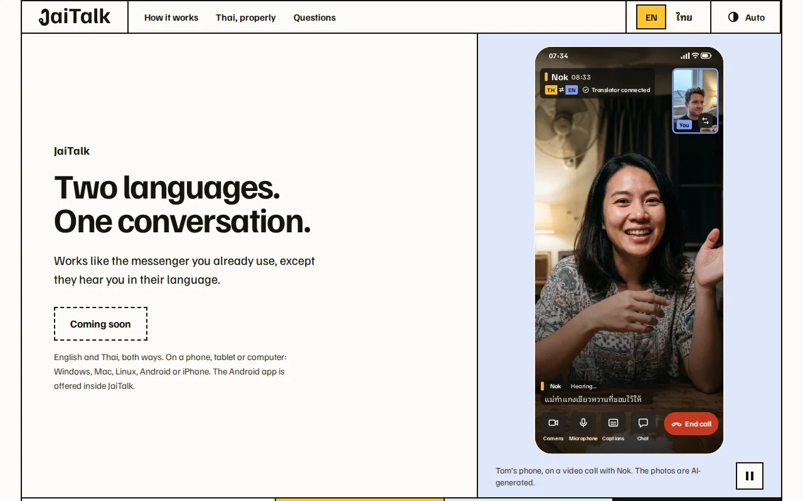Go to Thai, properly in the navigation
Image resolution: width=803 pixels, height=501 pixels.
(x=246, y=18)
